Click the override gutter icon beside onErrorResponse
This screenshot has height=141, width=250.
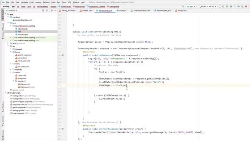click(62, 129)
